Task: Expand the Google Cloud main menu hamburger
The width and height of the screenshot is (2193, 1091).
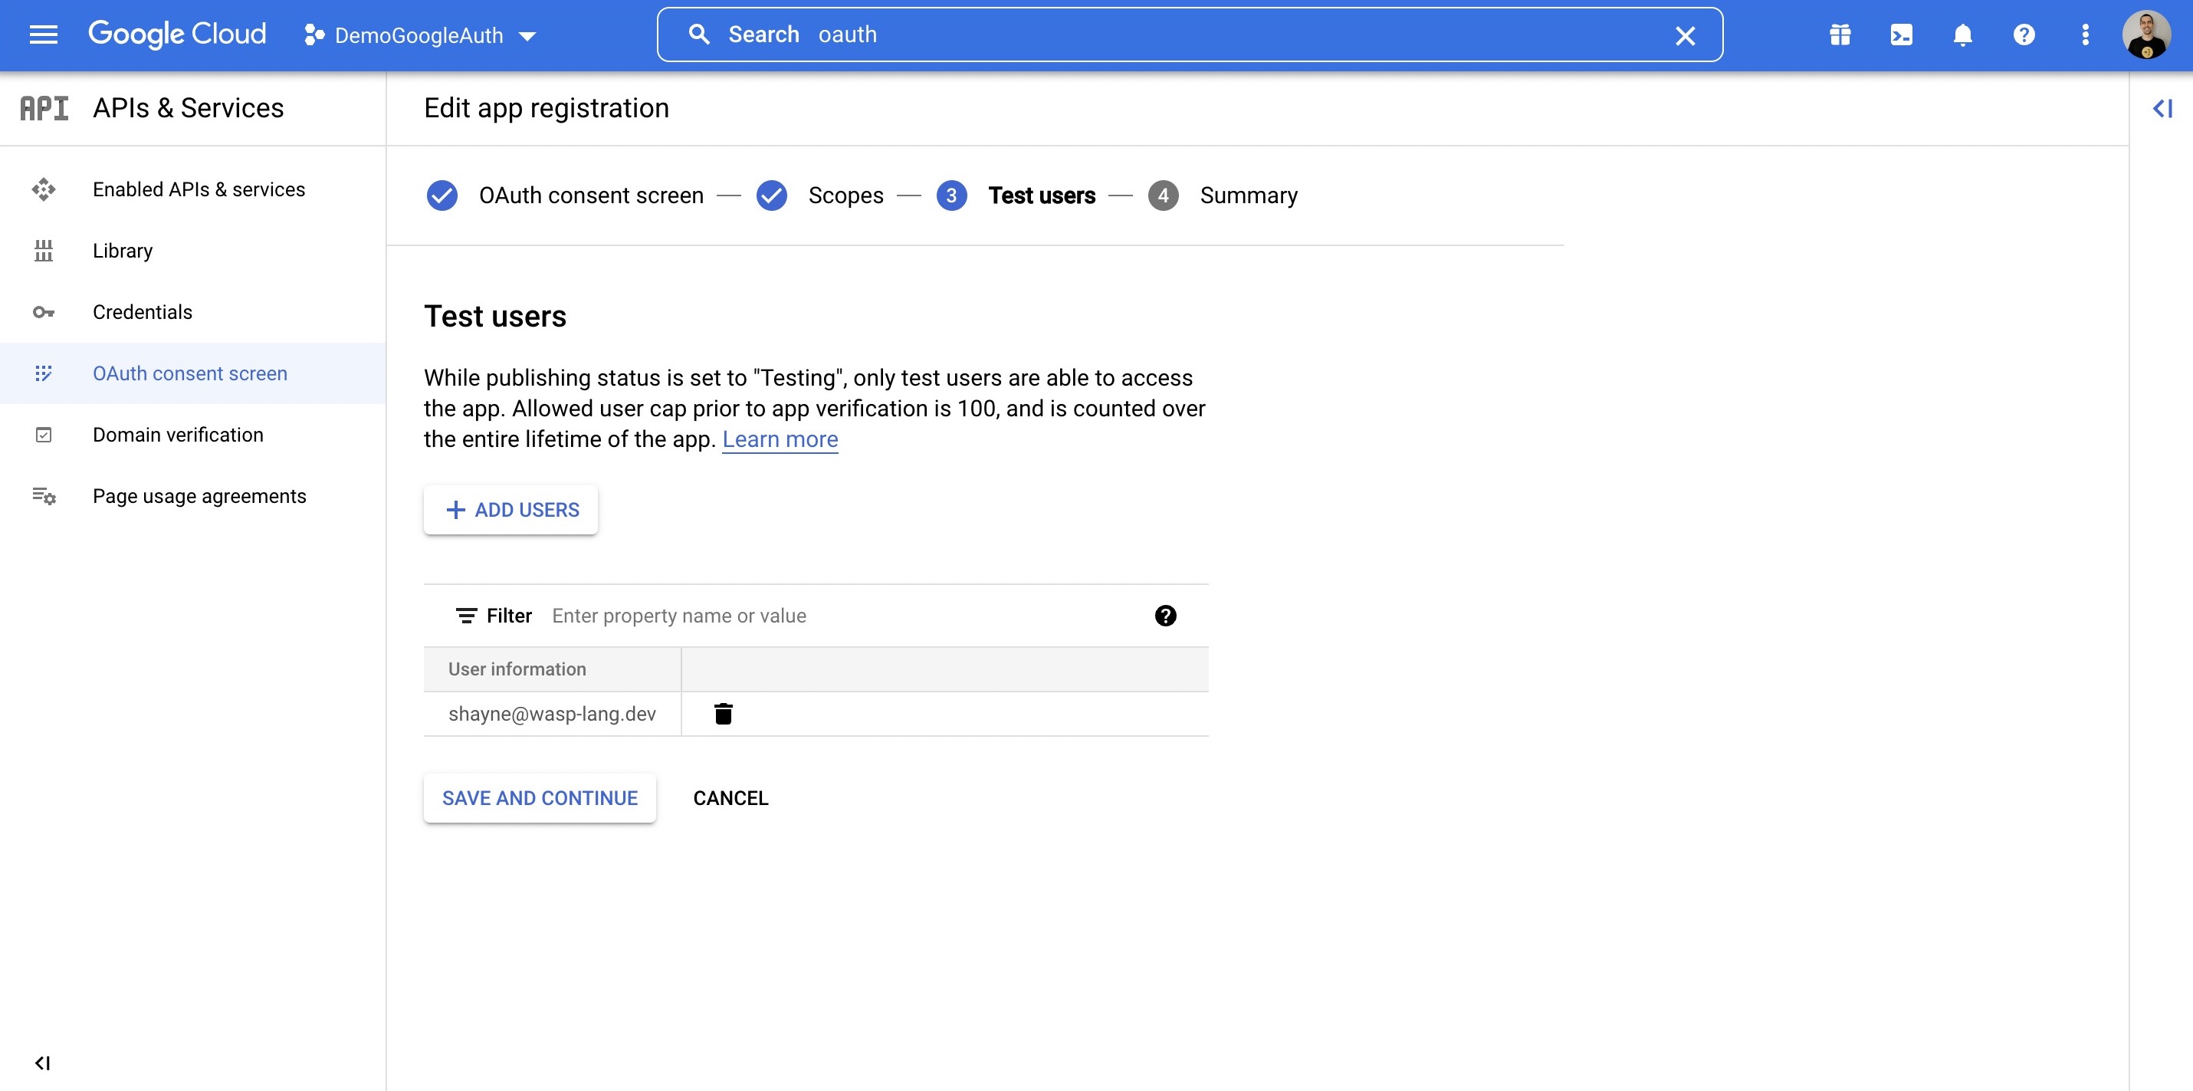Action: 42,35
